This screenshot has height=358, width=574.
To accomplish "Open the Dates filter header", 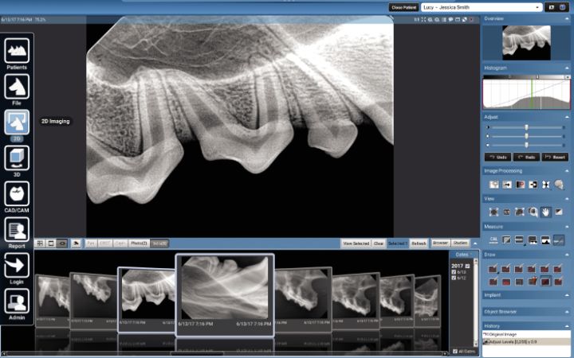I will pyautogui.click(x=463, y=255).
